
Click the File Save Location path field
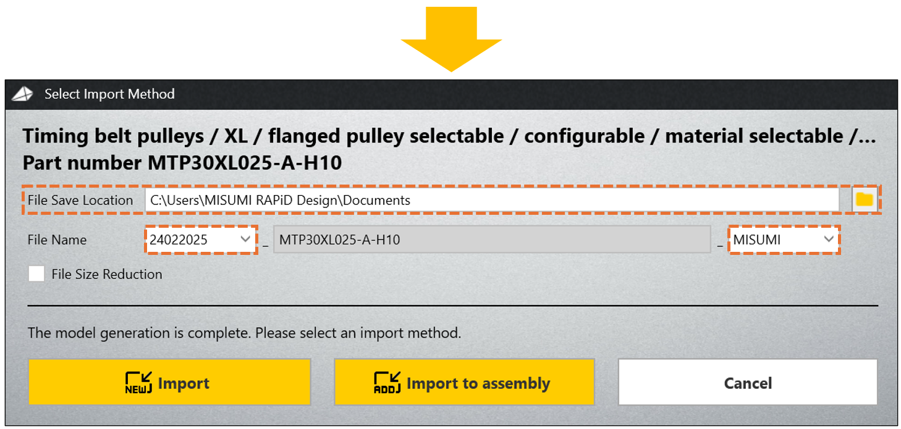(x=492, y=200)
